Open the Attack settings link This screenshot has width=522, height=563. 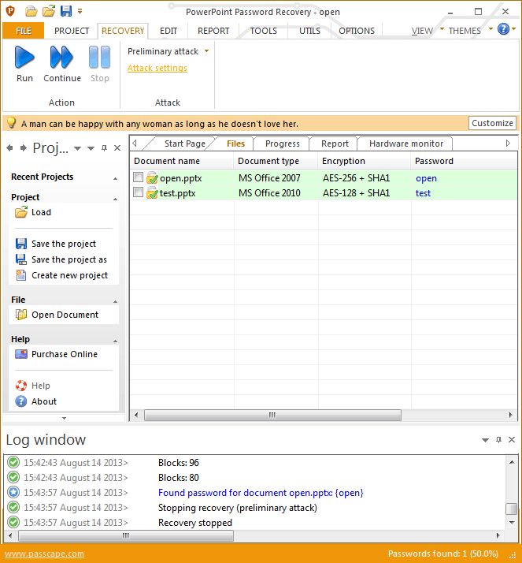157,69
